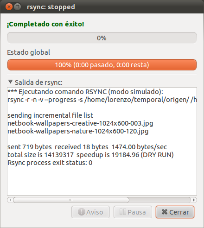Click the pause icon on Pausa button
This screenshot has width=204, height=228.
pyautogui.click(x=123, y=212)
